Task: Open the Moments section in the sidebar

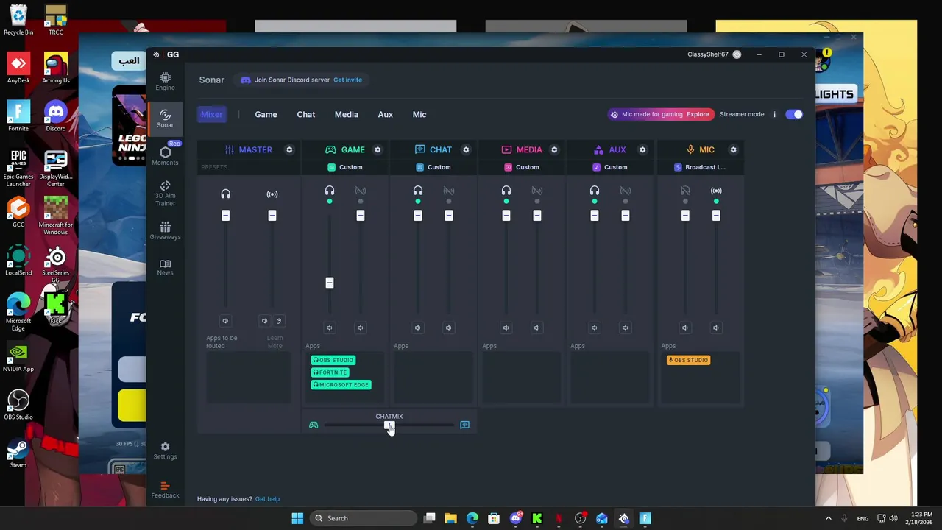Action: click(x=165, y=156)
